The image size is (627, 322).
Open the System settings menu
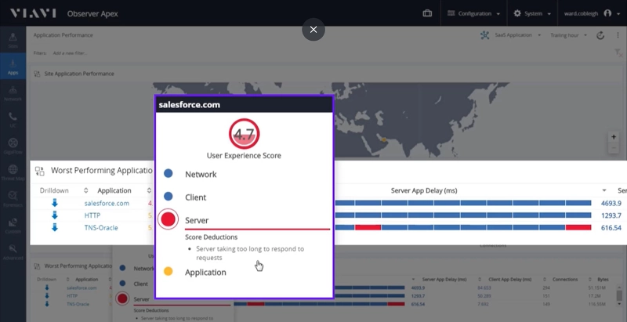pyautogui.click(x=533, y=13)
